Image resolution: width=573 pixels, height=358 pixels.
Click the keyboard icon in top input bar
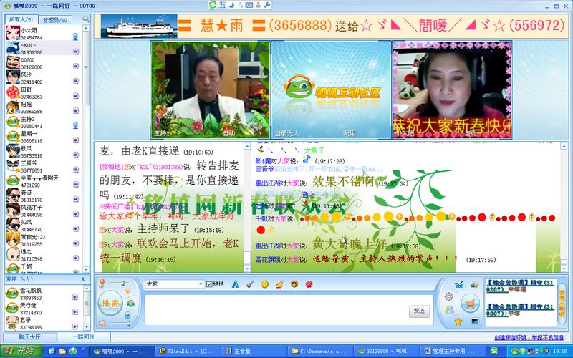[249, 5]
